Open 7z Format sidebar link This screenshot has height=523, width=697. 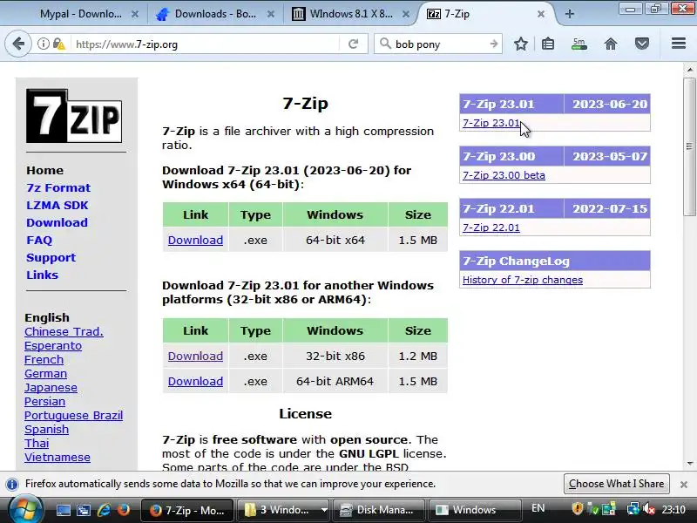tap(58, 187)
